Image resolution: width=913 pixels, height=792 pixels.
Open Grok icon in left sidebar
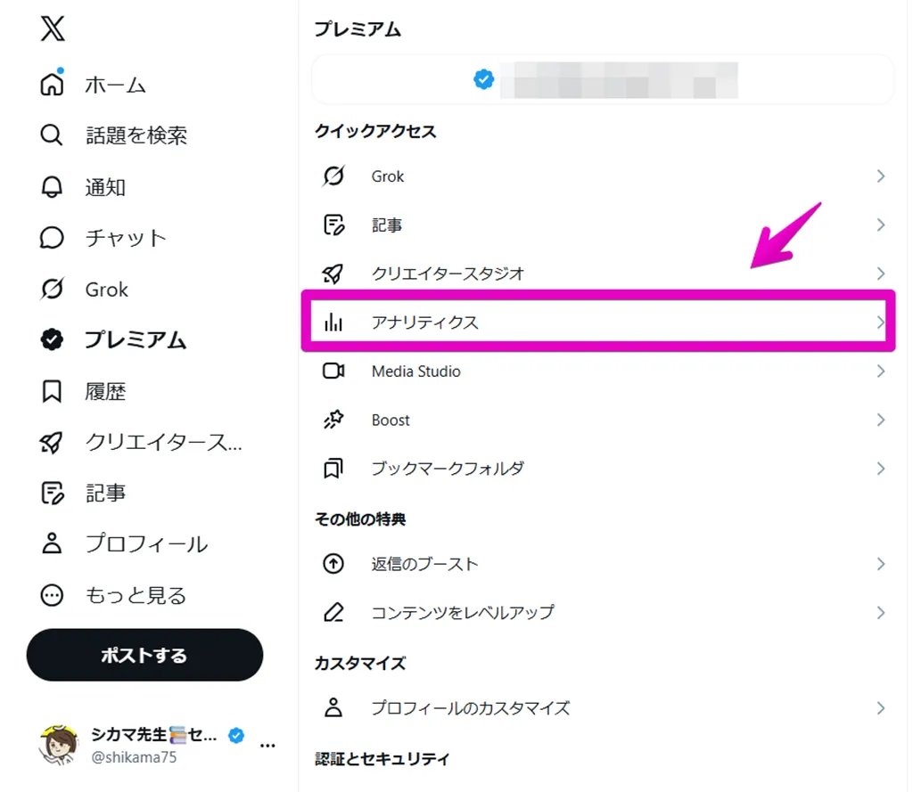52,289
